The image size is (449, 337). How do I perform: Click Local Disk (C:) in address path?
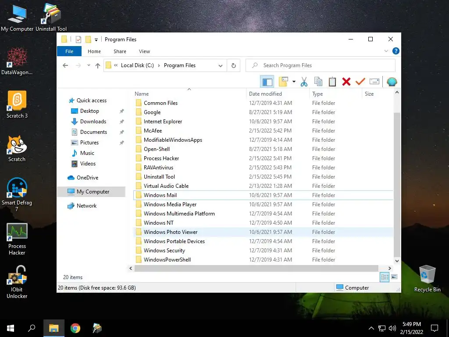pos(137,65)
